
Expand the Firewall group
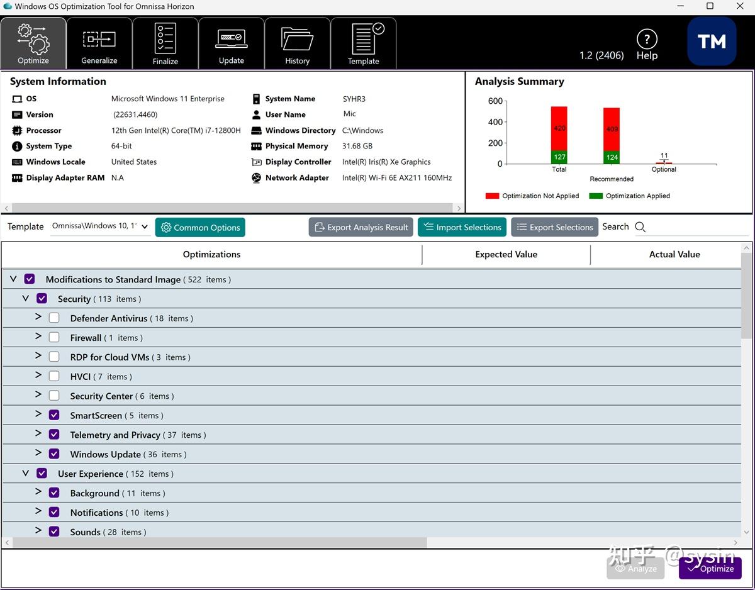[38, 337]
